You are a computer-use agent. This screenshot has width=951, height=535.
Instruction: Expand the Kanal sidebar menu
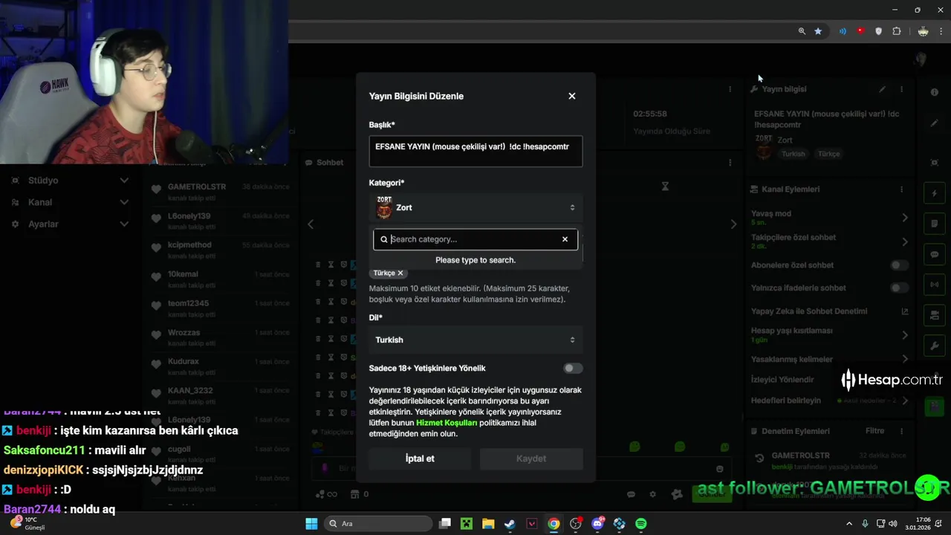tap(124, 202)
